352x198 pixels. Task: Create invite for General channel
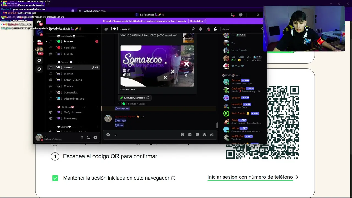(93, 67)
